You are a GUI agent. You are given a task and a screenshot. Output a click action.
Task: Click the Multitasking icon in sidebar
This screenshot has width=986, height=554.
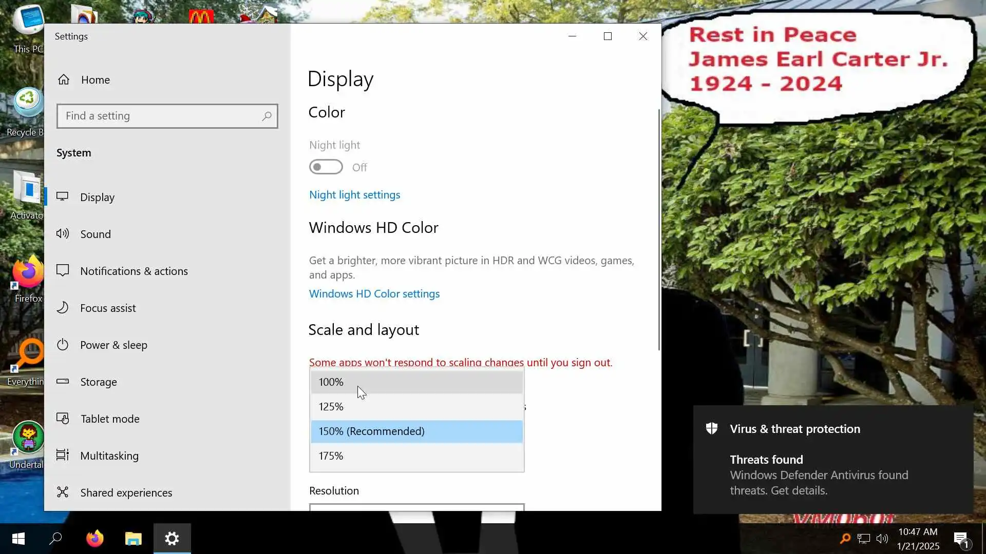click(63, 455)
